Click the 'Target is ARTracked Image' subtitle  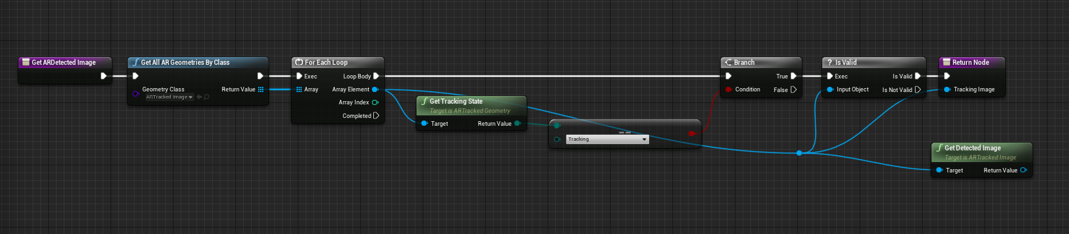coord(981,158)
